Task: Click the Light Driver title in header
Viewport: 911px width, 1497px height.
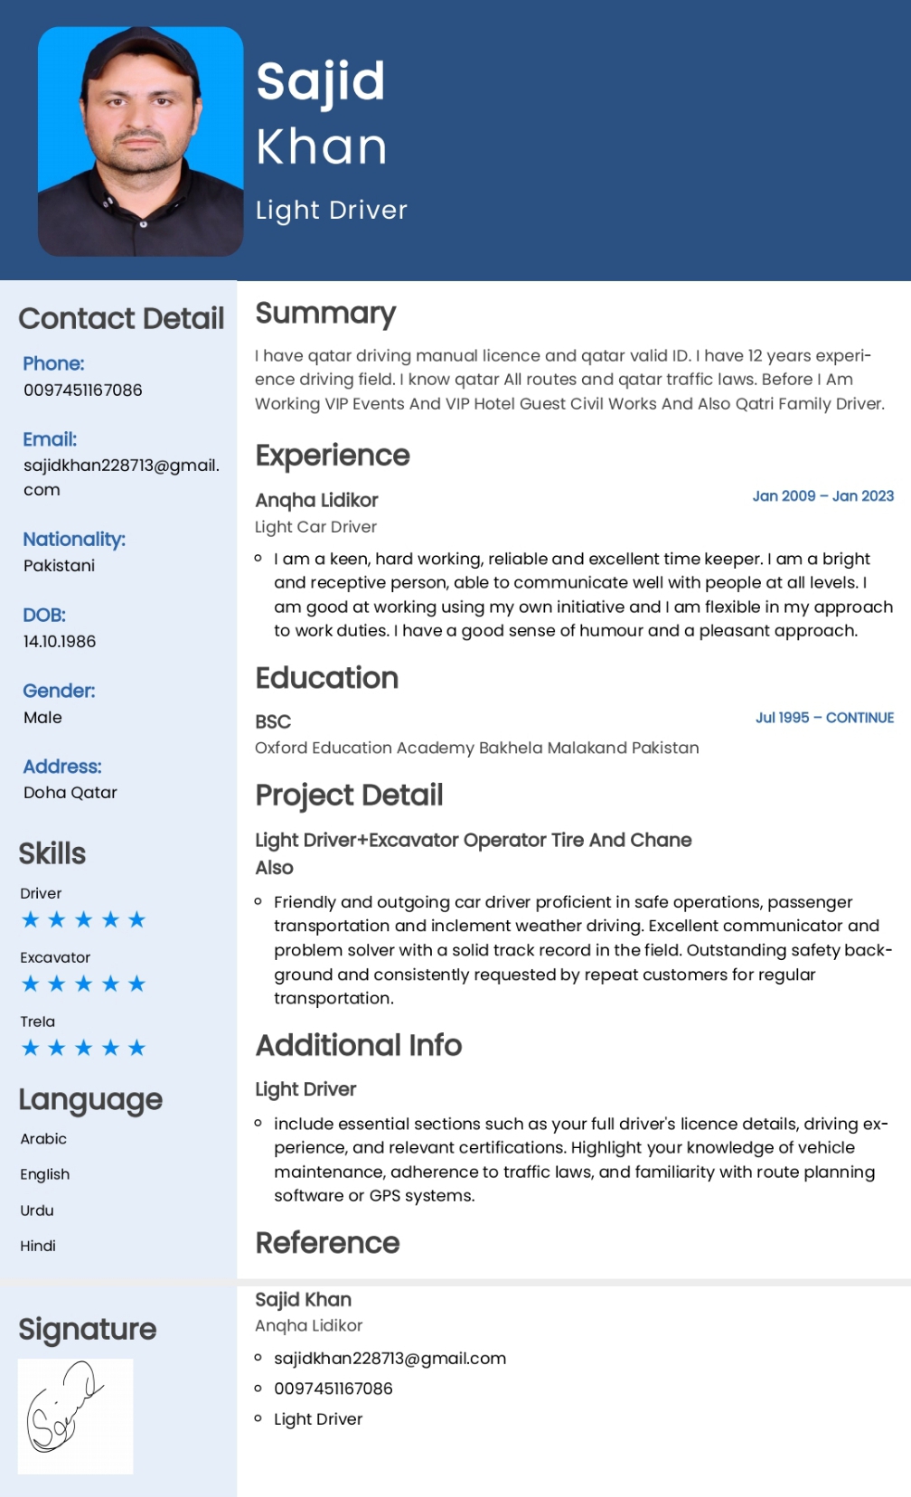Action: click(331, 210)
